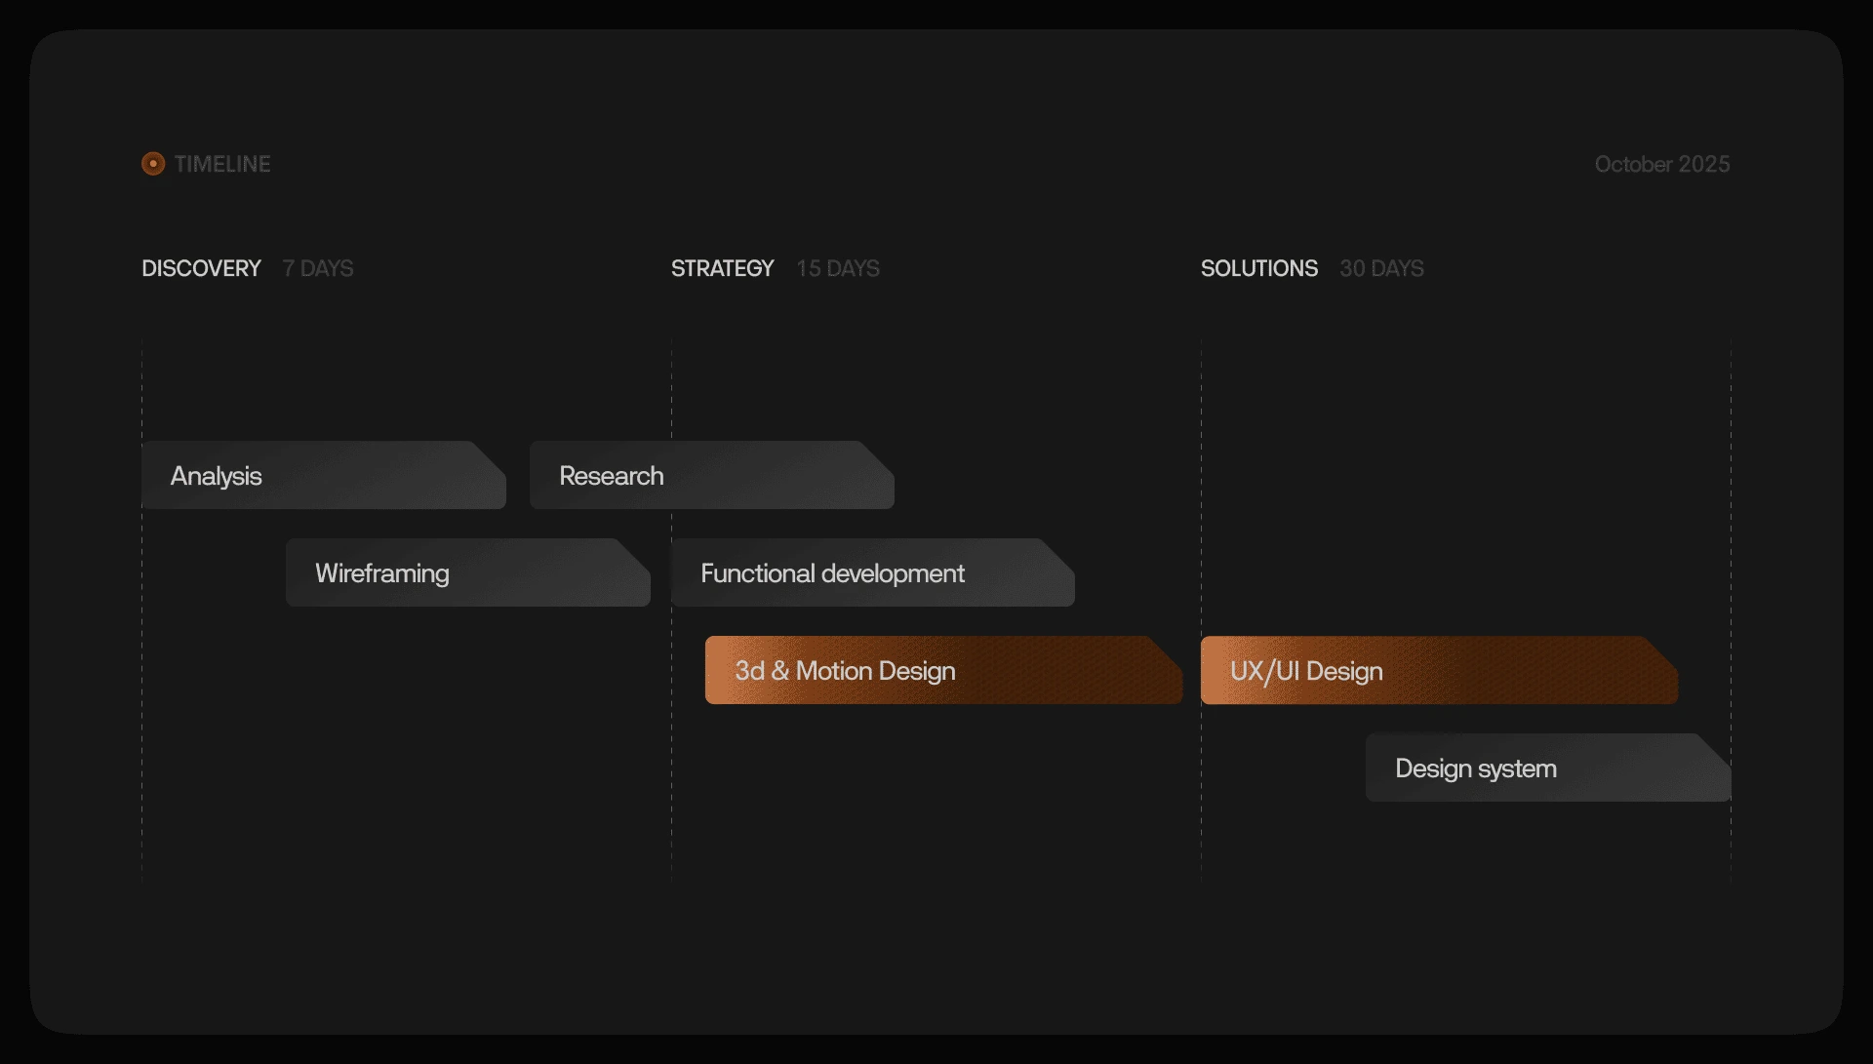
Task: Click the 7 DAYS duration label
Action: click(318, 268)
